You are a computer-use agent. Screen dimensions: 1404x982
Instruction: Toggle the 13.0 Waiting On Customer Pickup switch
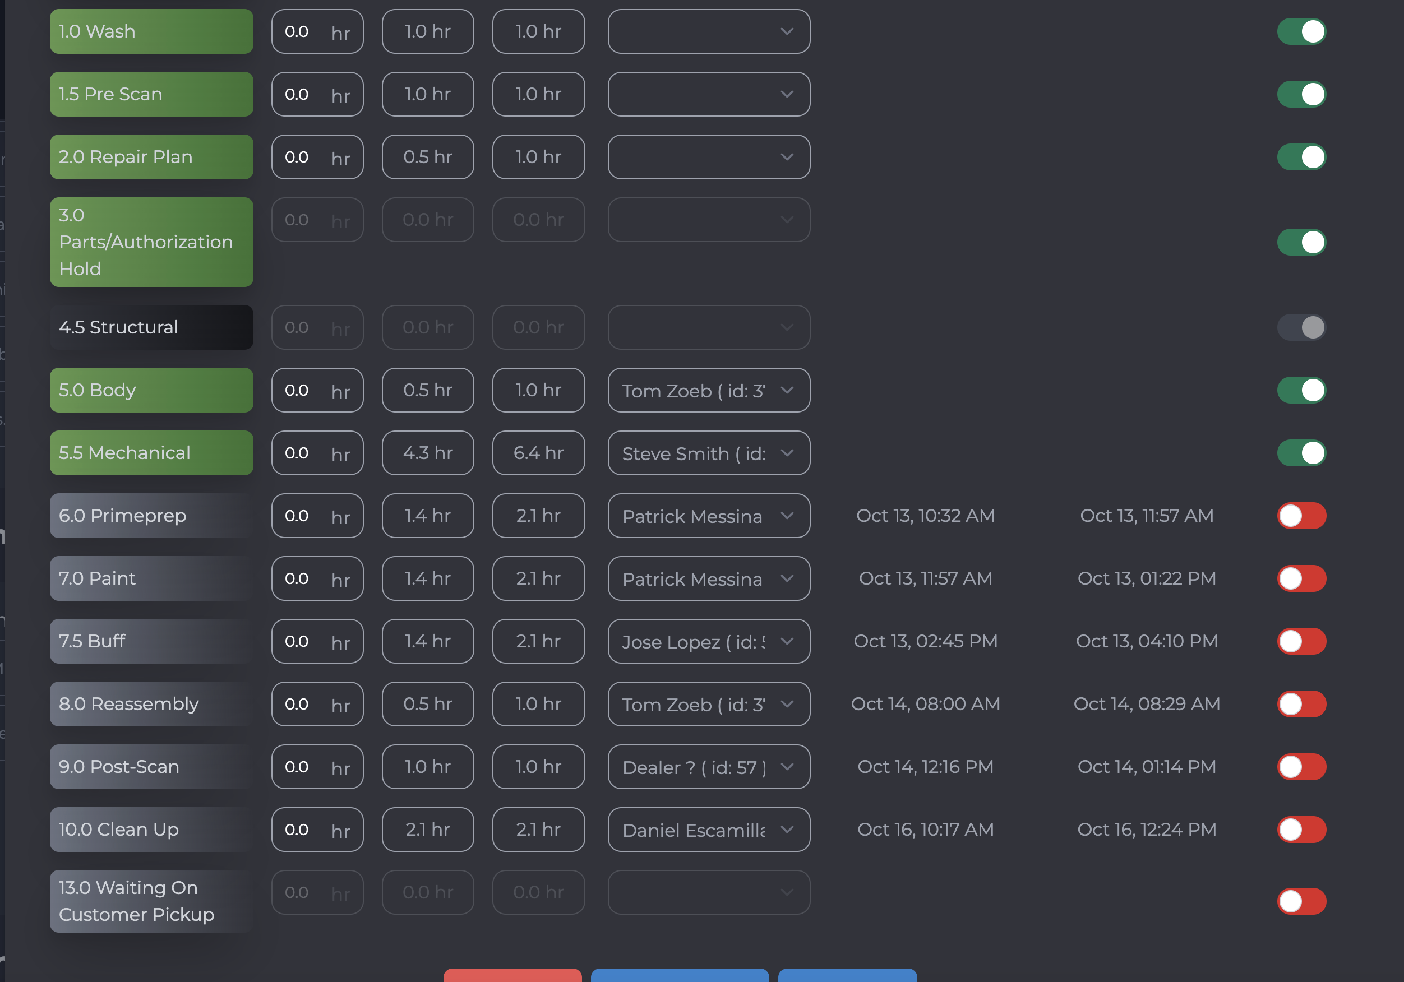tap(1301, 901)
